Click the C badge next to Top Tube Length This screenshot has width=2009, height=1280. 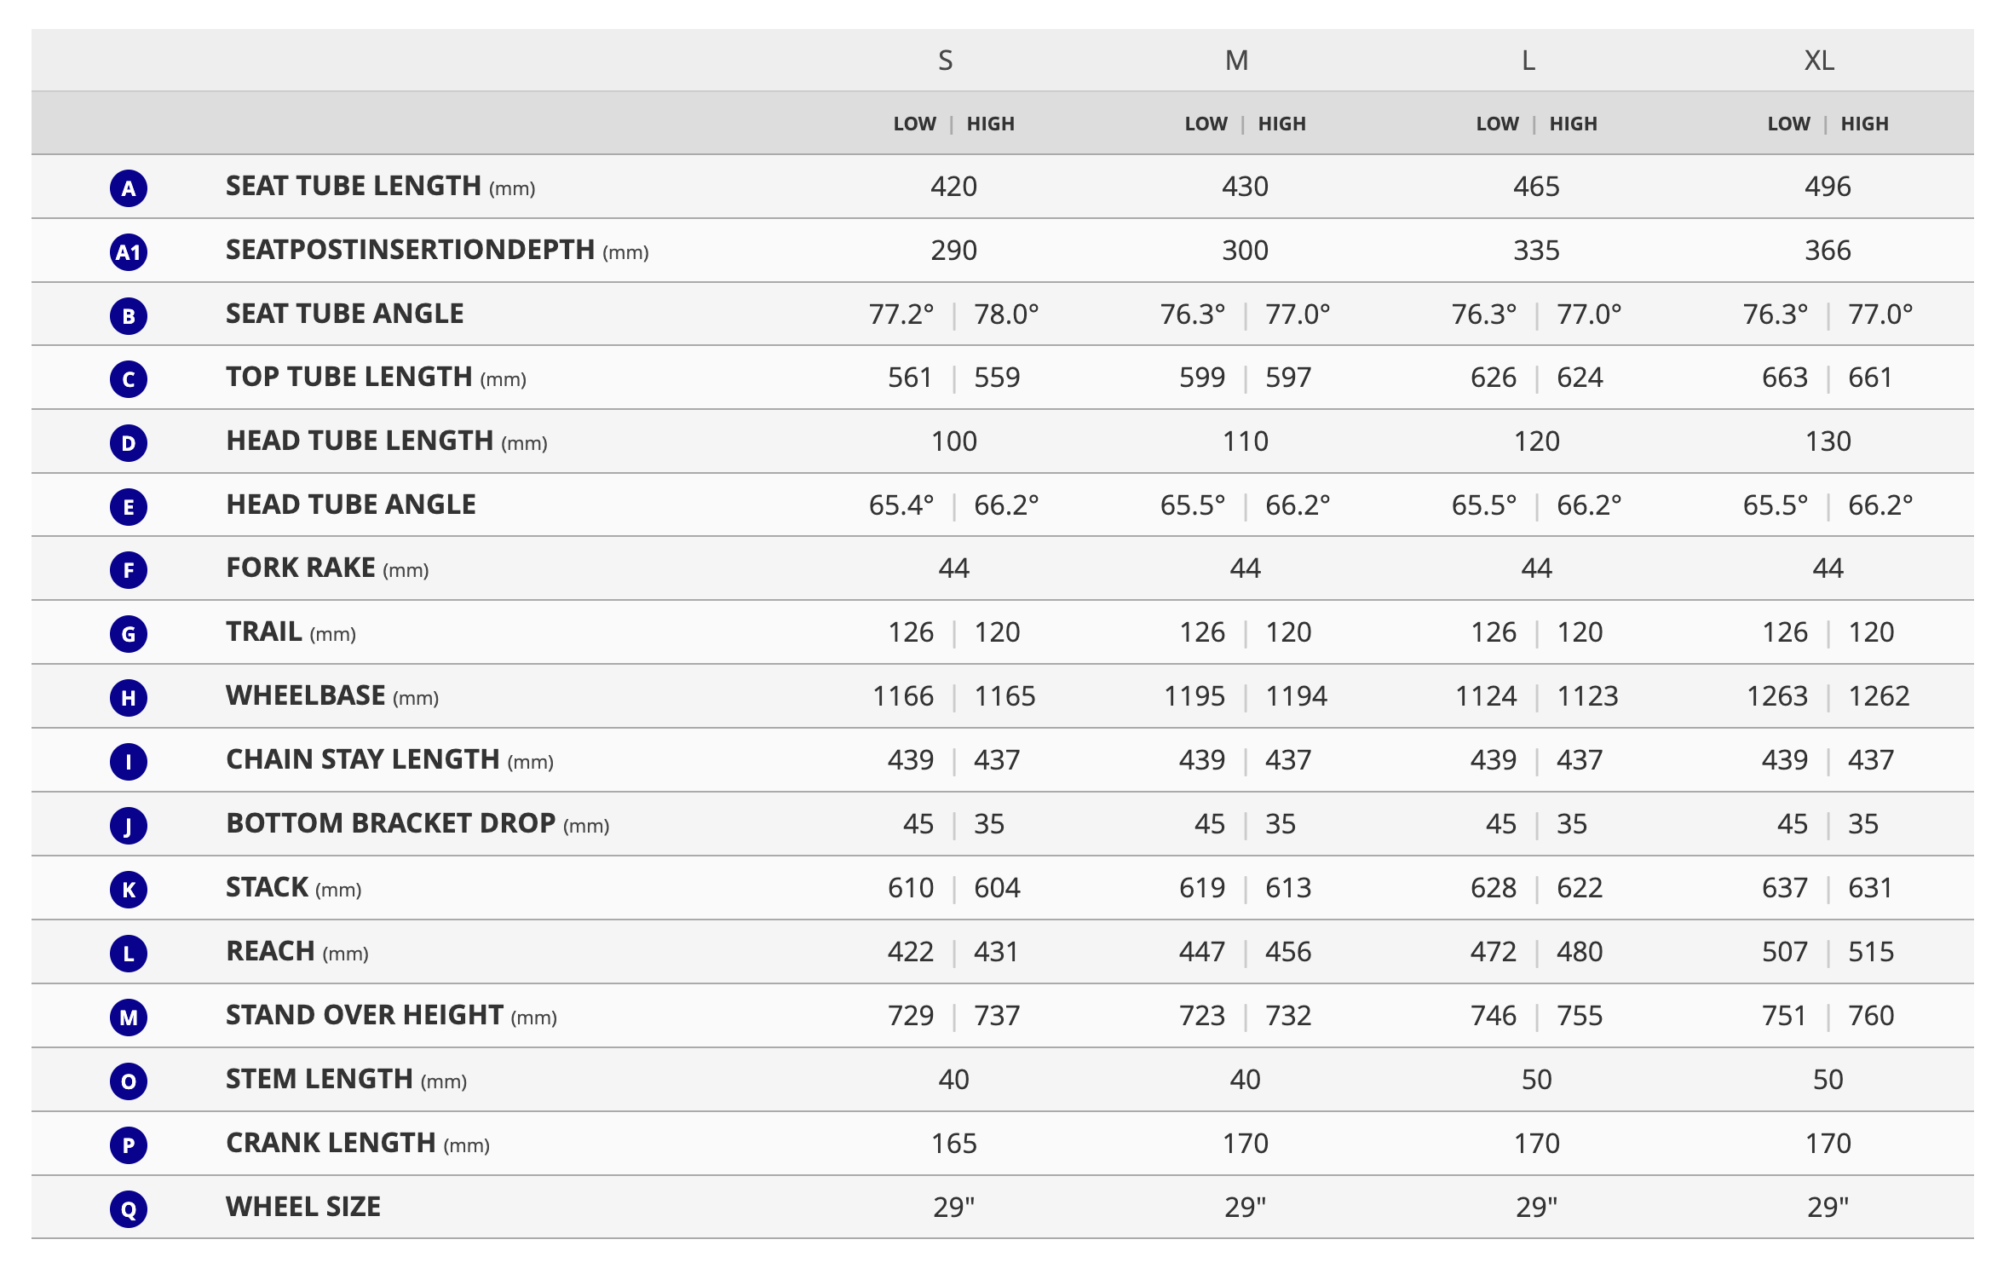129,379
